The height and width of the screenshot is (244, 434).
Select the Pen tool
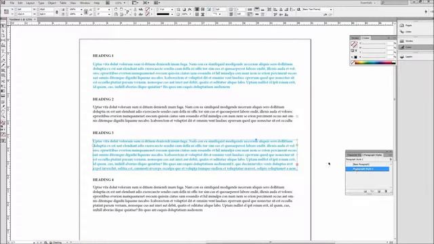(3, 61)
